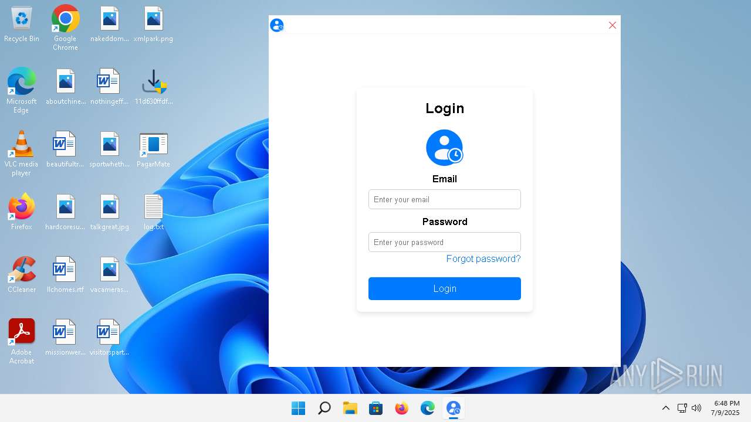Open the PagarMate desktop shortcut
This screenshot has width=751, height=422.
click(154, 149)
